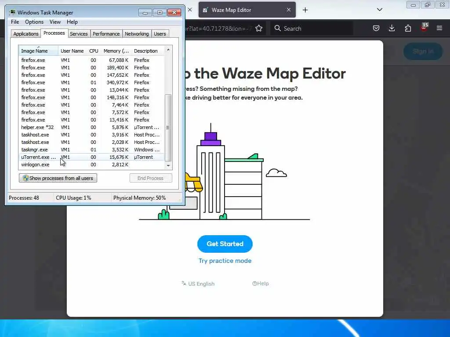Click the process list scrollbar down arrow
Image resolution: width=450 pixels, height=337 pixels.
168,165
